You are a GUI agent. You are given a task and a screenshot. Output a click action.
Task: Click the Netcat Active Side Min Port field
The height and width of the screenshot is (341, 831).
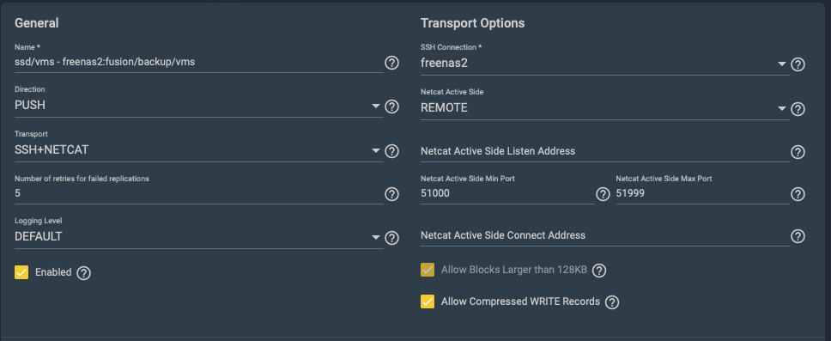(507, 193)
